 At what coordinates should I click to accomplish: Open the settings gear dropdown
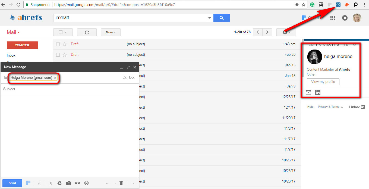point(286,32)
